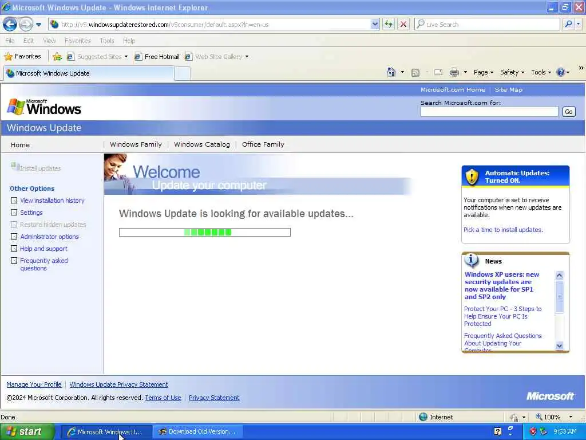Switch to Download Old Version taskbar window
The width and height of the screenshot is (586, 440).
coord(197,432)
